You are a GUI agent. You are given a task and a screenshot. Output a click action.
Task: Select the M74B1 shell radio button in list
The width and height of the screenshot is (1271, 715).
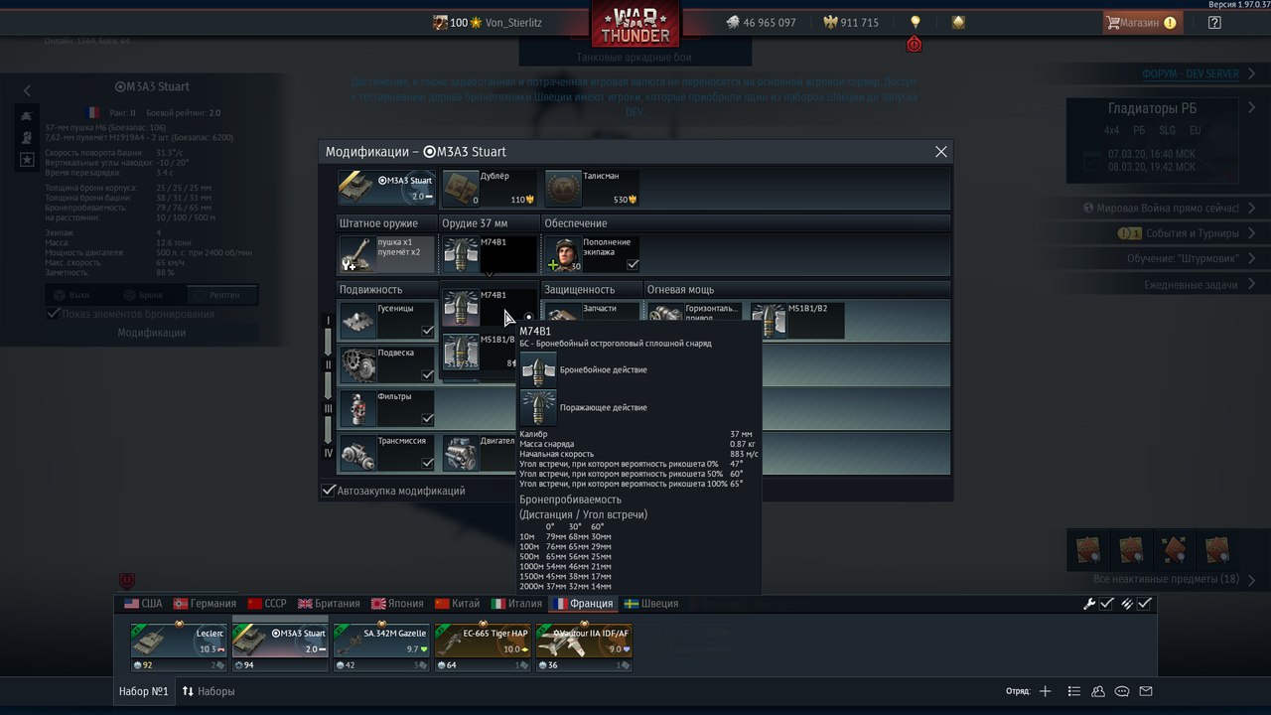[x=528, y=318]
